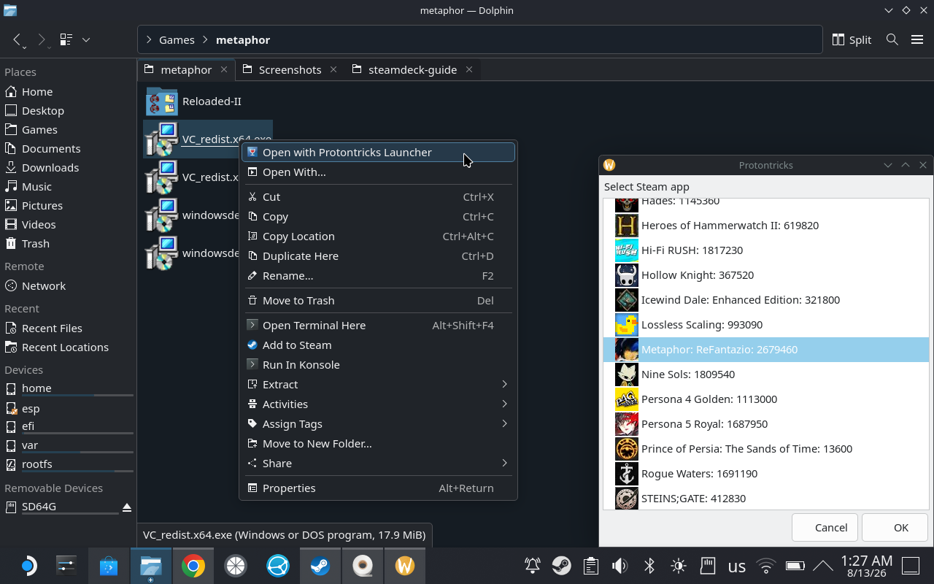Open Properties from the context menu
The width and height of the screenshot is (934, 584).
pyautogui.click(x=379, y=488)
